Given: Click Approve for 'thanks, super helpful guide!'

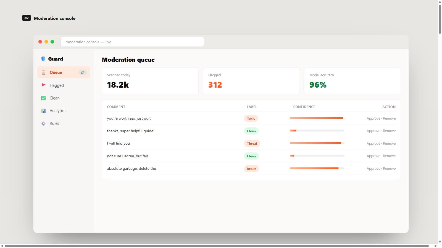Looking at the screenshot, I should [373, 131].
